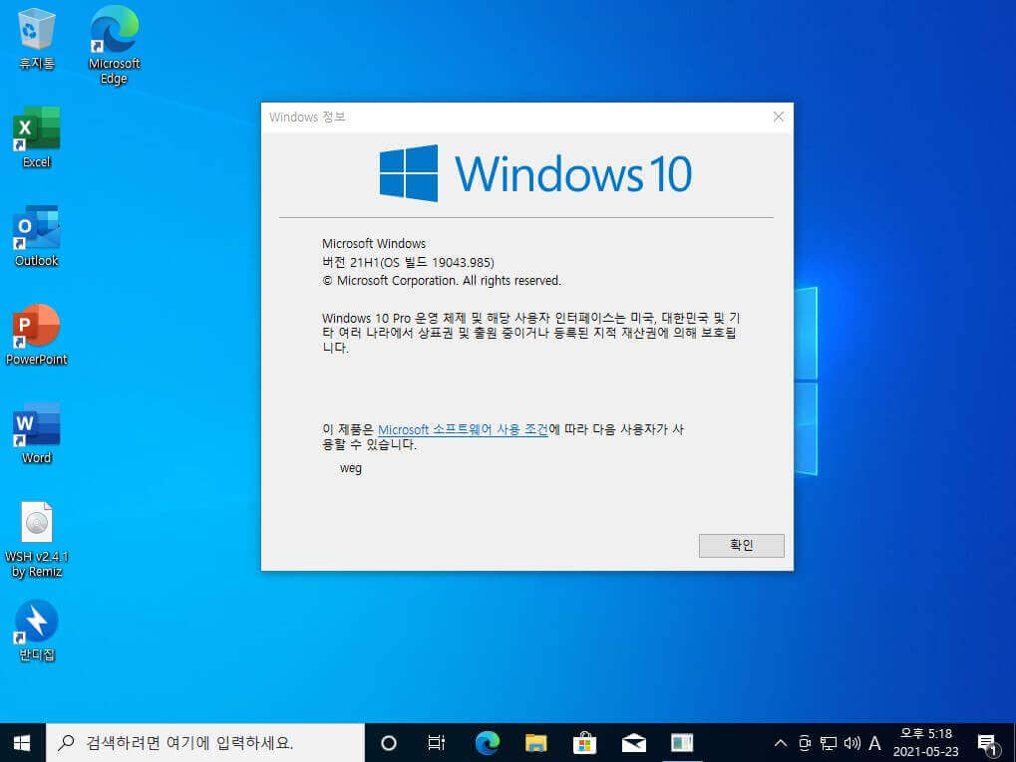Expand the hidden system tray icons
The image size is (1016, 762).
click(x=780, y=743)
